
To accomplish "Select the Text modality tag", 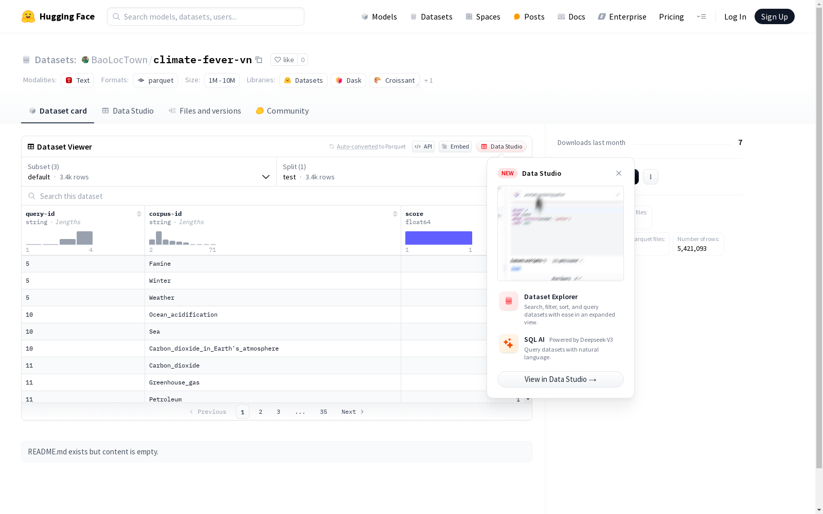I will [78, 80].
